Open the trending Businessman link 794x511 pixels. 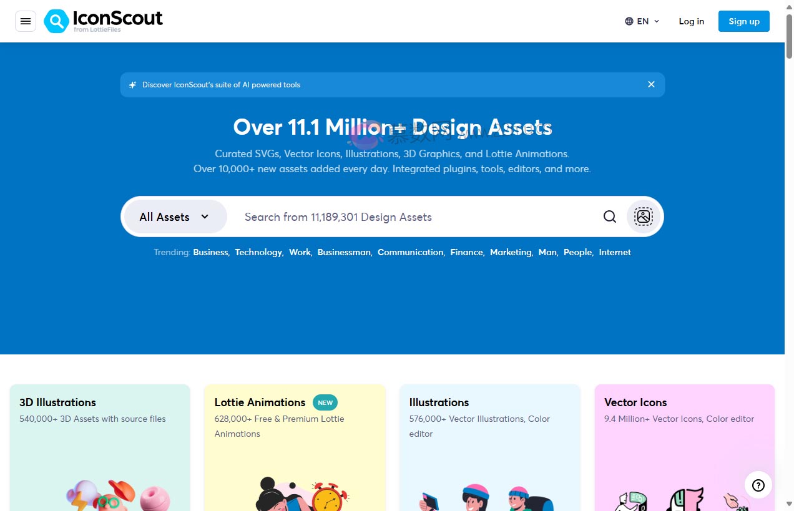click(344, 252)
